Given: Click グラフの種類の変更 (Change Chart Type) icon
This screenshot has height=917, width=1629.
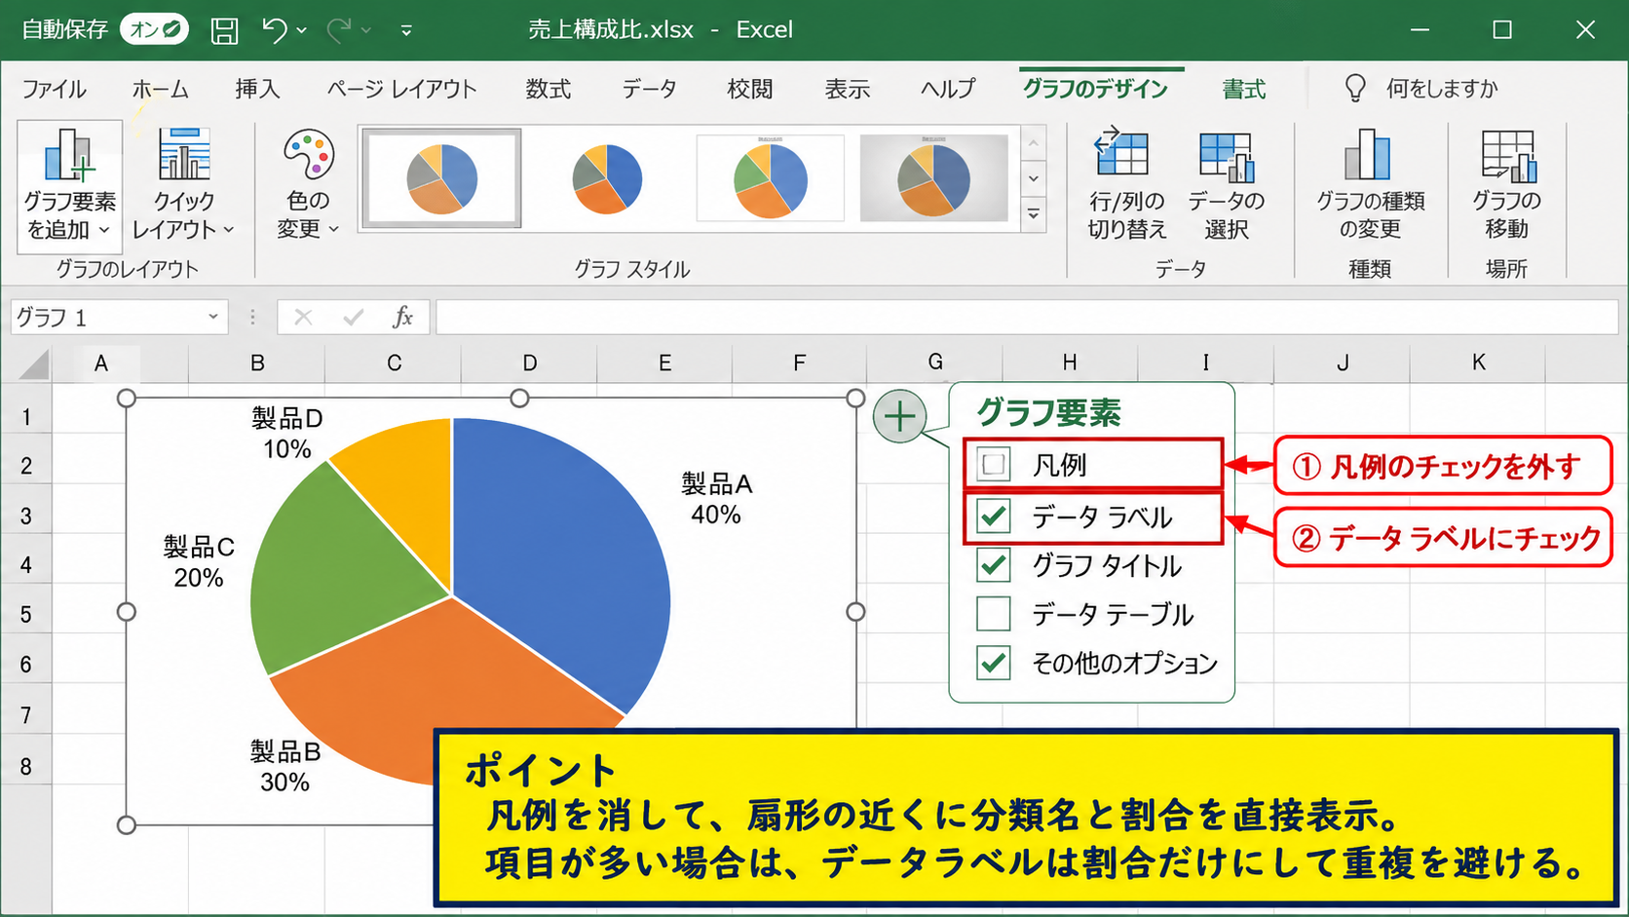Looking at the screenshot, I should pos(1368,154).
